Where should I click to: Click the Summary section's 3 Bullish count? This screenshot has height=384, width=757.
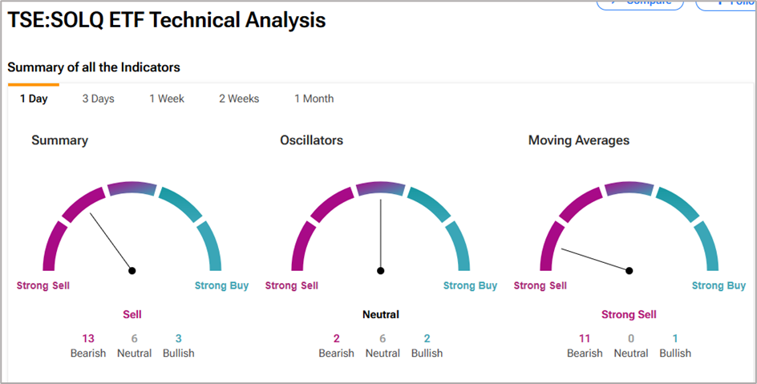coord(178,338)
